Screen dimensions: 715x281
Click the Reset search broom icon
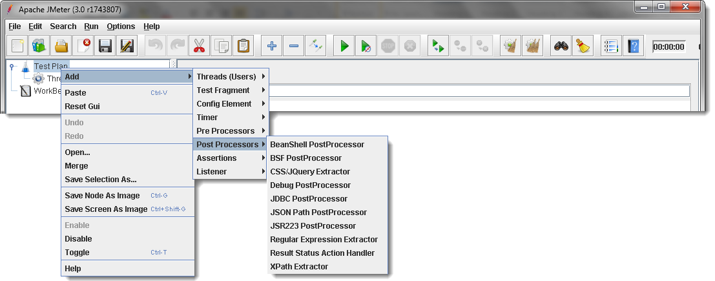[x=582, y=46]
